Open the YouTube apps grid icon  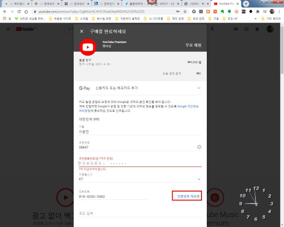pos(246,29)
